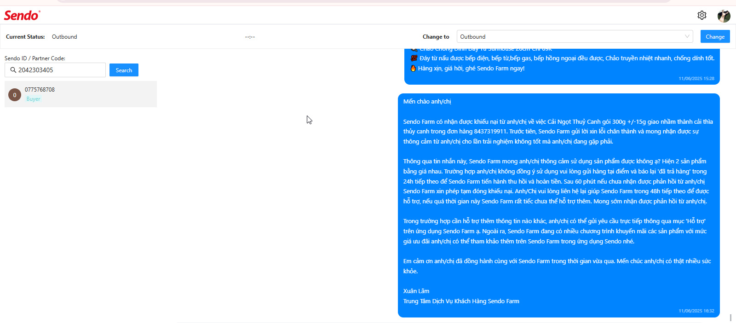Open the Outbound status combo box
This screenshot has width=736, height=323.
[575, 36]
